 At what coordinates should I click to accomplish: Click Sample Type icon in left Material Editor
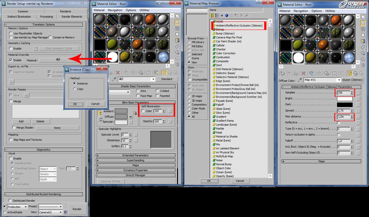tap(177, 16)
